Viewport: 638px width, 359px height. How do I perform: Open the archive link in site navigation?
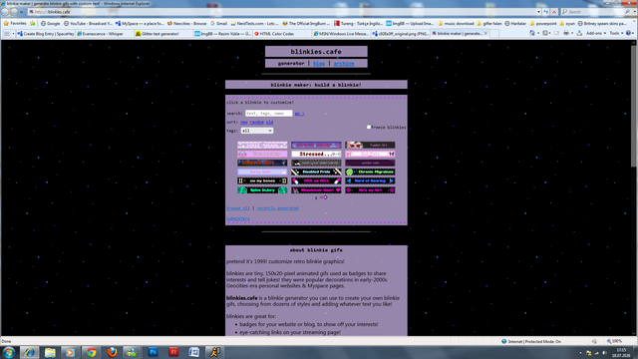tap(344, 64)
